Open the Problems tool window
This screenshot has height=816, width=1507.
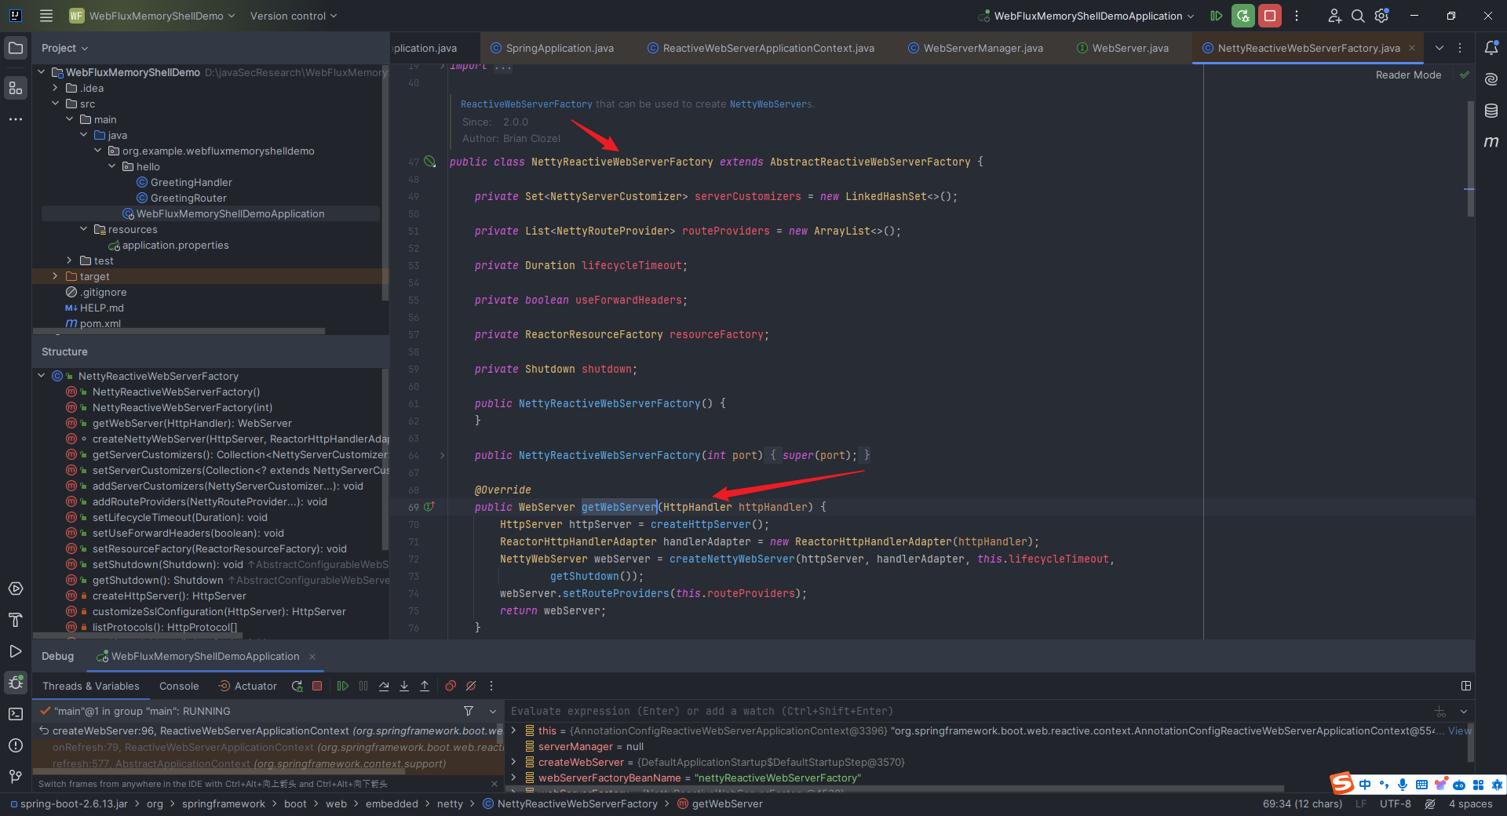(16, 745)
